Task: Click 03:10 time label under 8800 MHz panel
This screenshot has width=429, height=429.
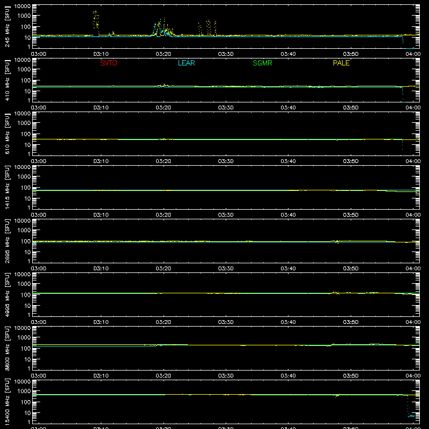Action: [x=101, y=376]
